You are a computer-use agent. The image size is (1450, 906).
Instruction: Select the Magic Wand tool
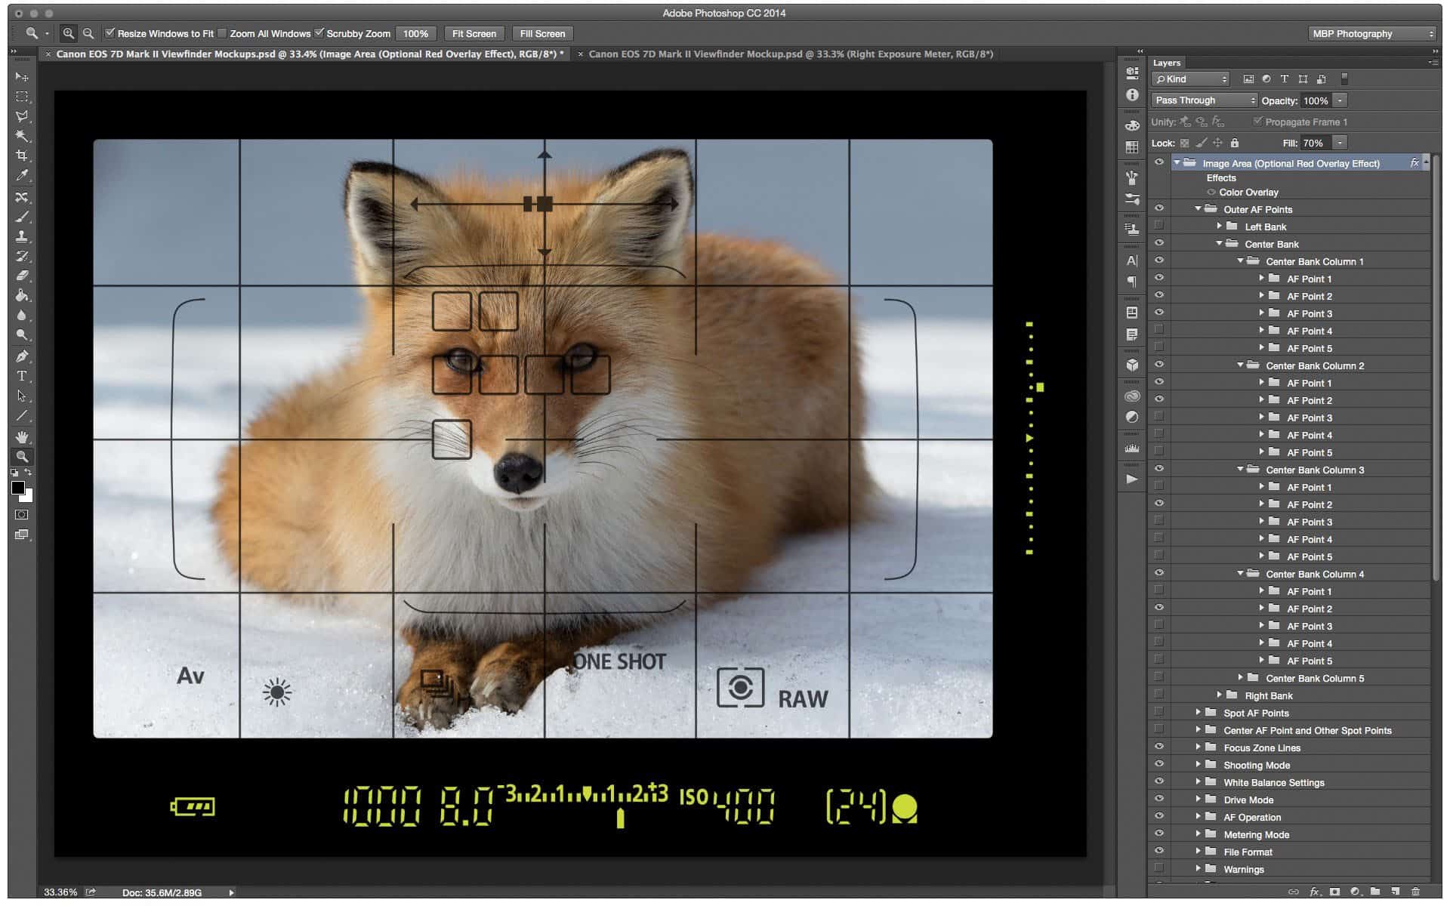(x=21, y=136)
